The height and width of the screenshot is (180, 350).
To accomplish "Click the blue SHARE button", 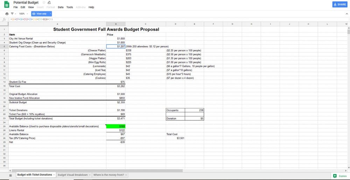I will (340, 5).
